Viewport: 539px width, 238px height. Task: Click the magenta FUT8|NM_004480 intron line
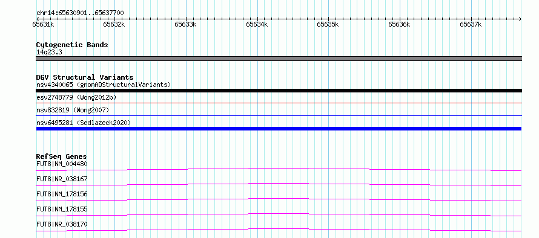click(x=279, y=169)
